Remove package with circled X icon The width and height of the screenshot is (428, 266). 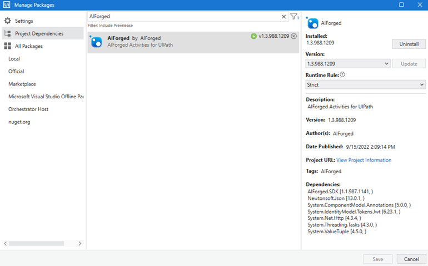[293, 36]
